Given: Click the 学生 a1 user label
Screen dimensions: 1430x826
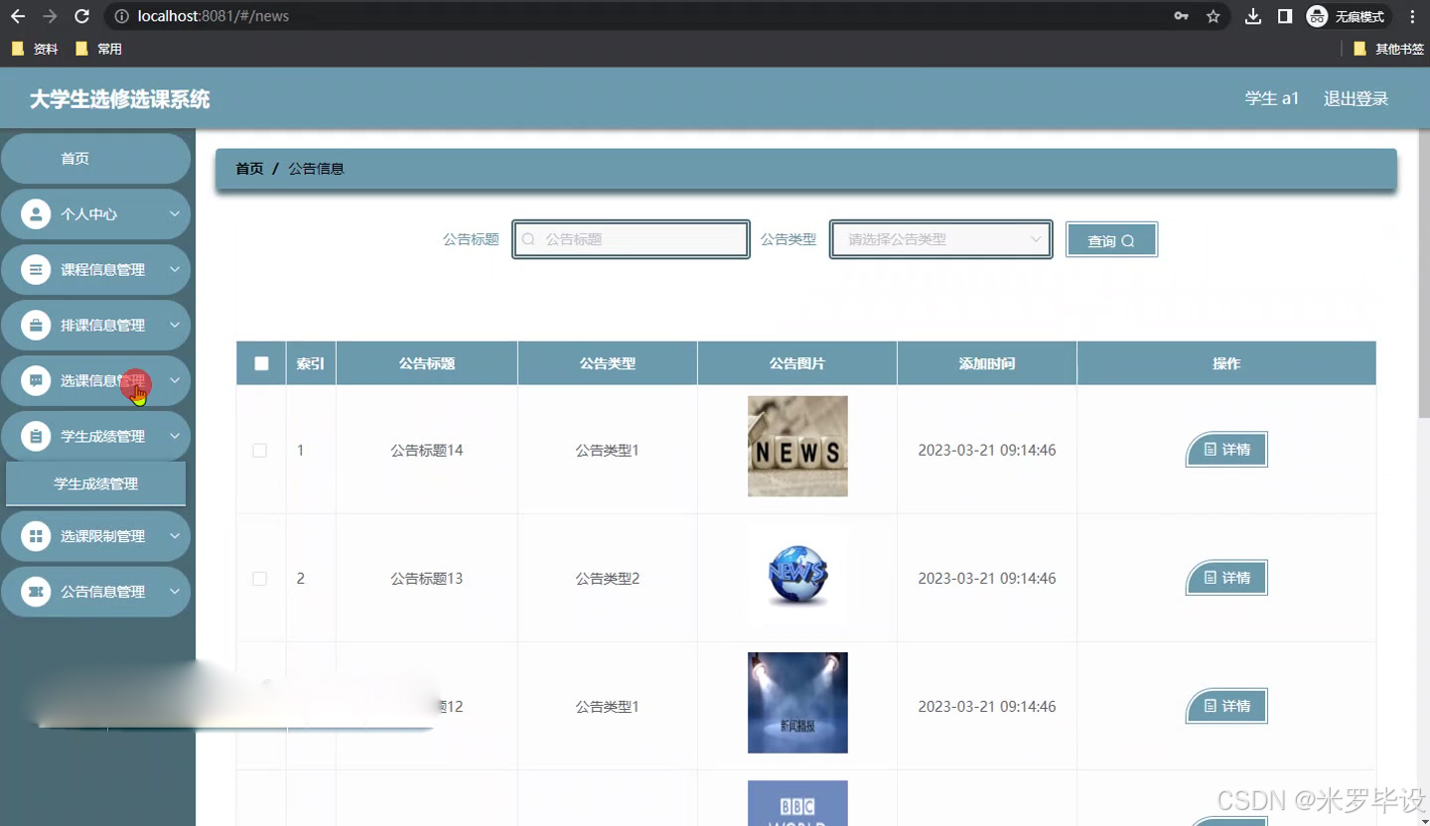Looking at the screenshot, I should (1272, 98).
